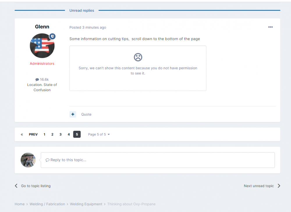Click the left chevron beside Go to topic listing
This screenshot has width=291, height=212.
[16, 186]
